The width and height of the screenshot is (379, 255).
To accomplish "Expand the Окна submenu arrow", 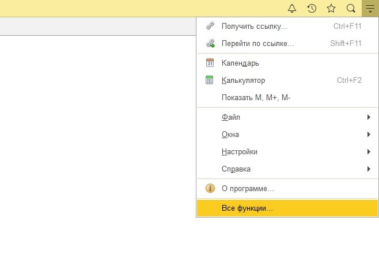I will (368, 135).
